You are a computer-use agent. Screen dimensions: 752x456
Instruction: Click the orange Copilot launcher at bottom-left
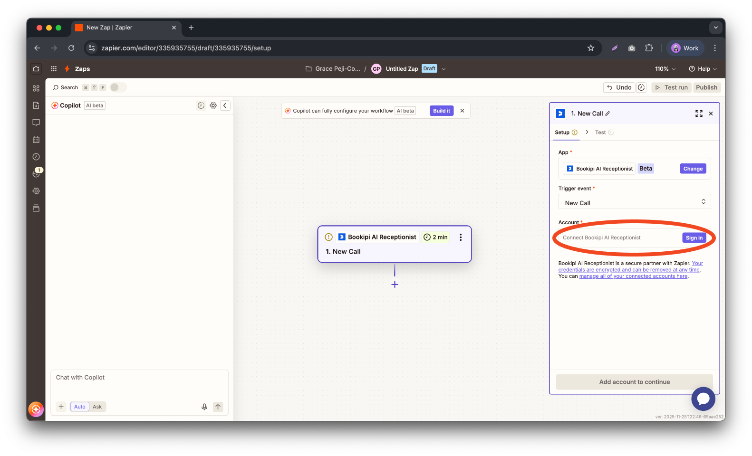(36, 409)
